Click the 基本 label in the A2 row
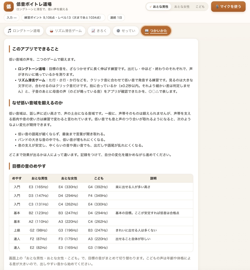Viewport: 250px width, 270px height. [x=17, y=221]
